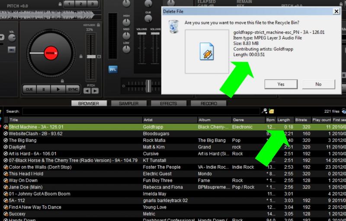Click the mixer CUE knob
Viewport: 346px width, 221px height.
point(148,19)
